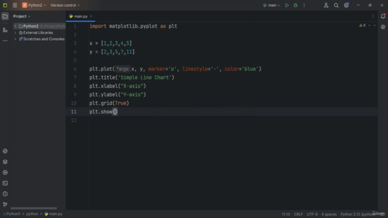Open Python 3.12 interpreter selector
This screenshot has width=388, height=218.
pos(358,214)
